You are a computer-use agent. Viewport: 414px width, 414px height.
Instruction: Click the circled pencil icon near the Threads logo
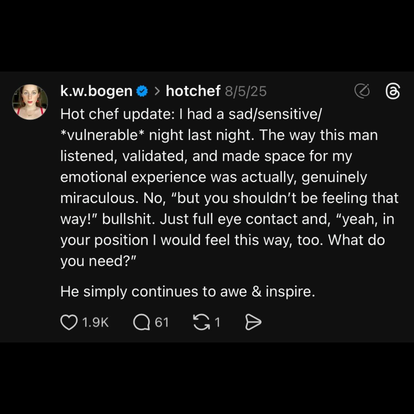[362, 91]
